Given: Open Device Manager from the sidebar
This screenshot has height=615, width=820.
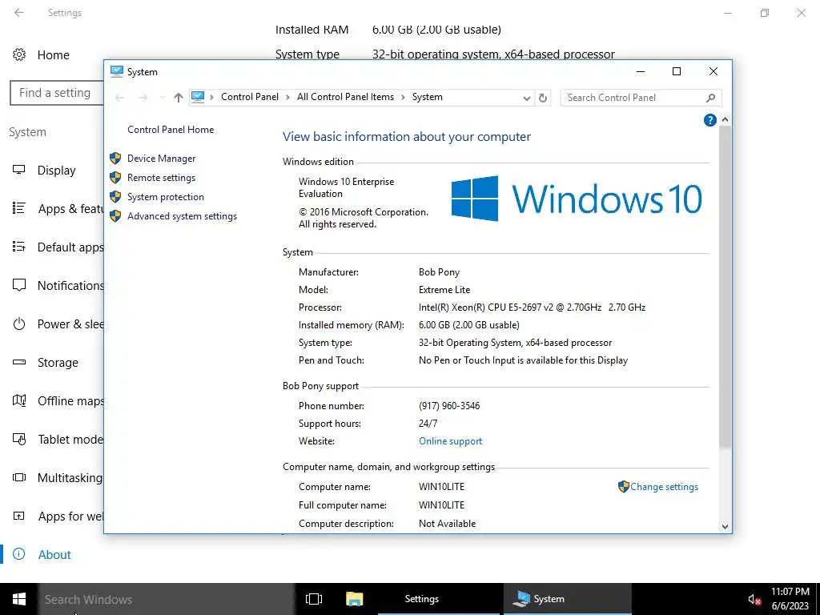Looking at the screenshot, I should [x=161, y=159].
